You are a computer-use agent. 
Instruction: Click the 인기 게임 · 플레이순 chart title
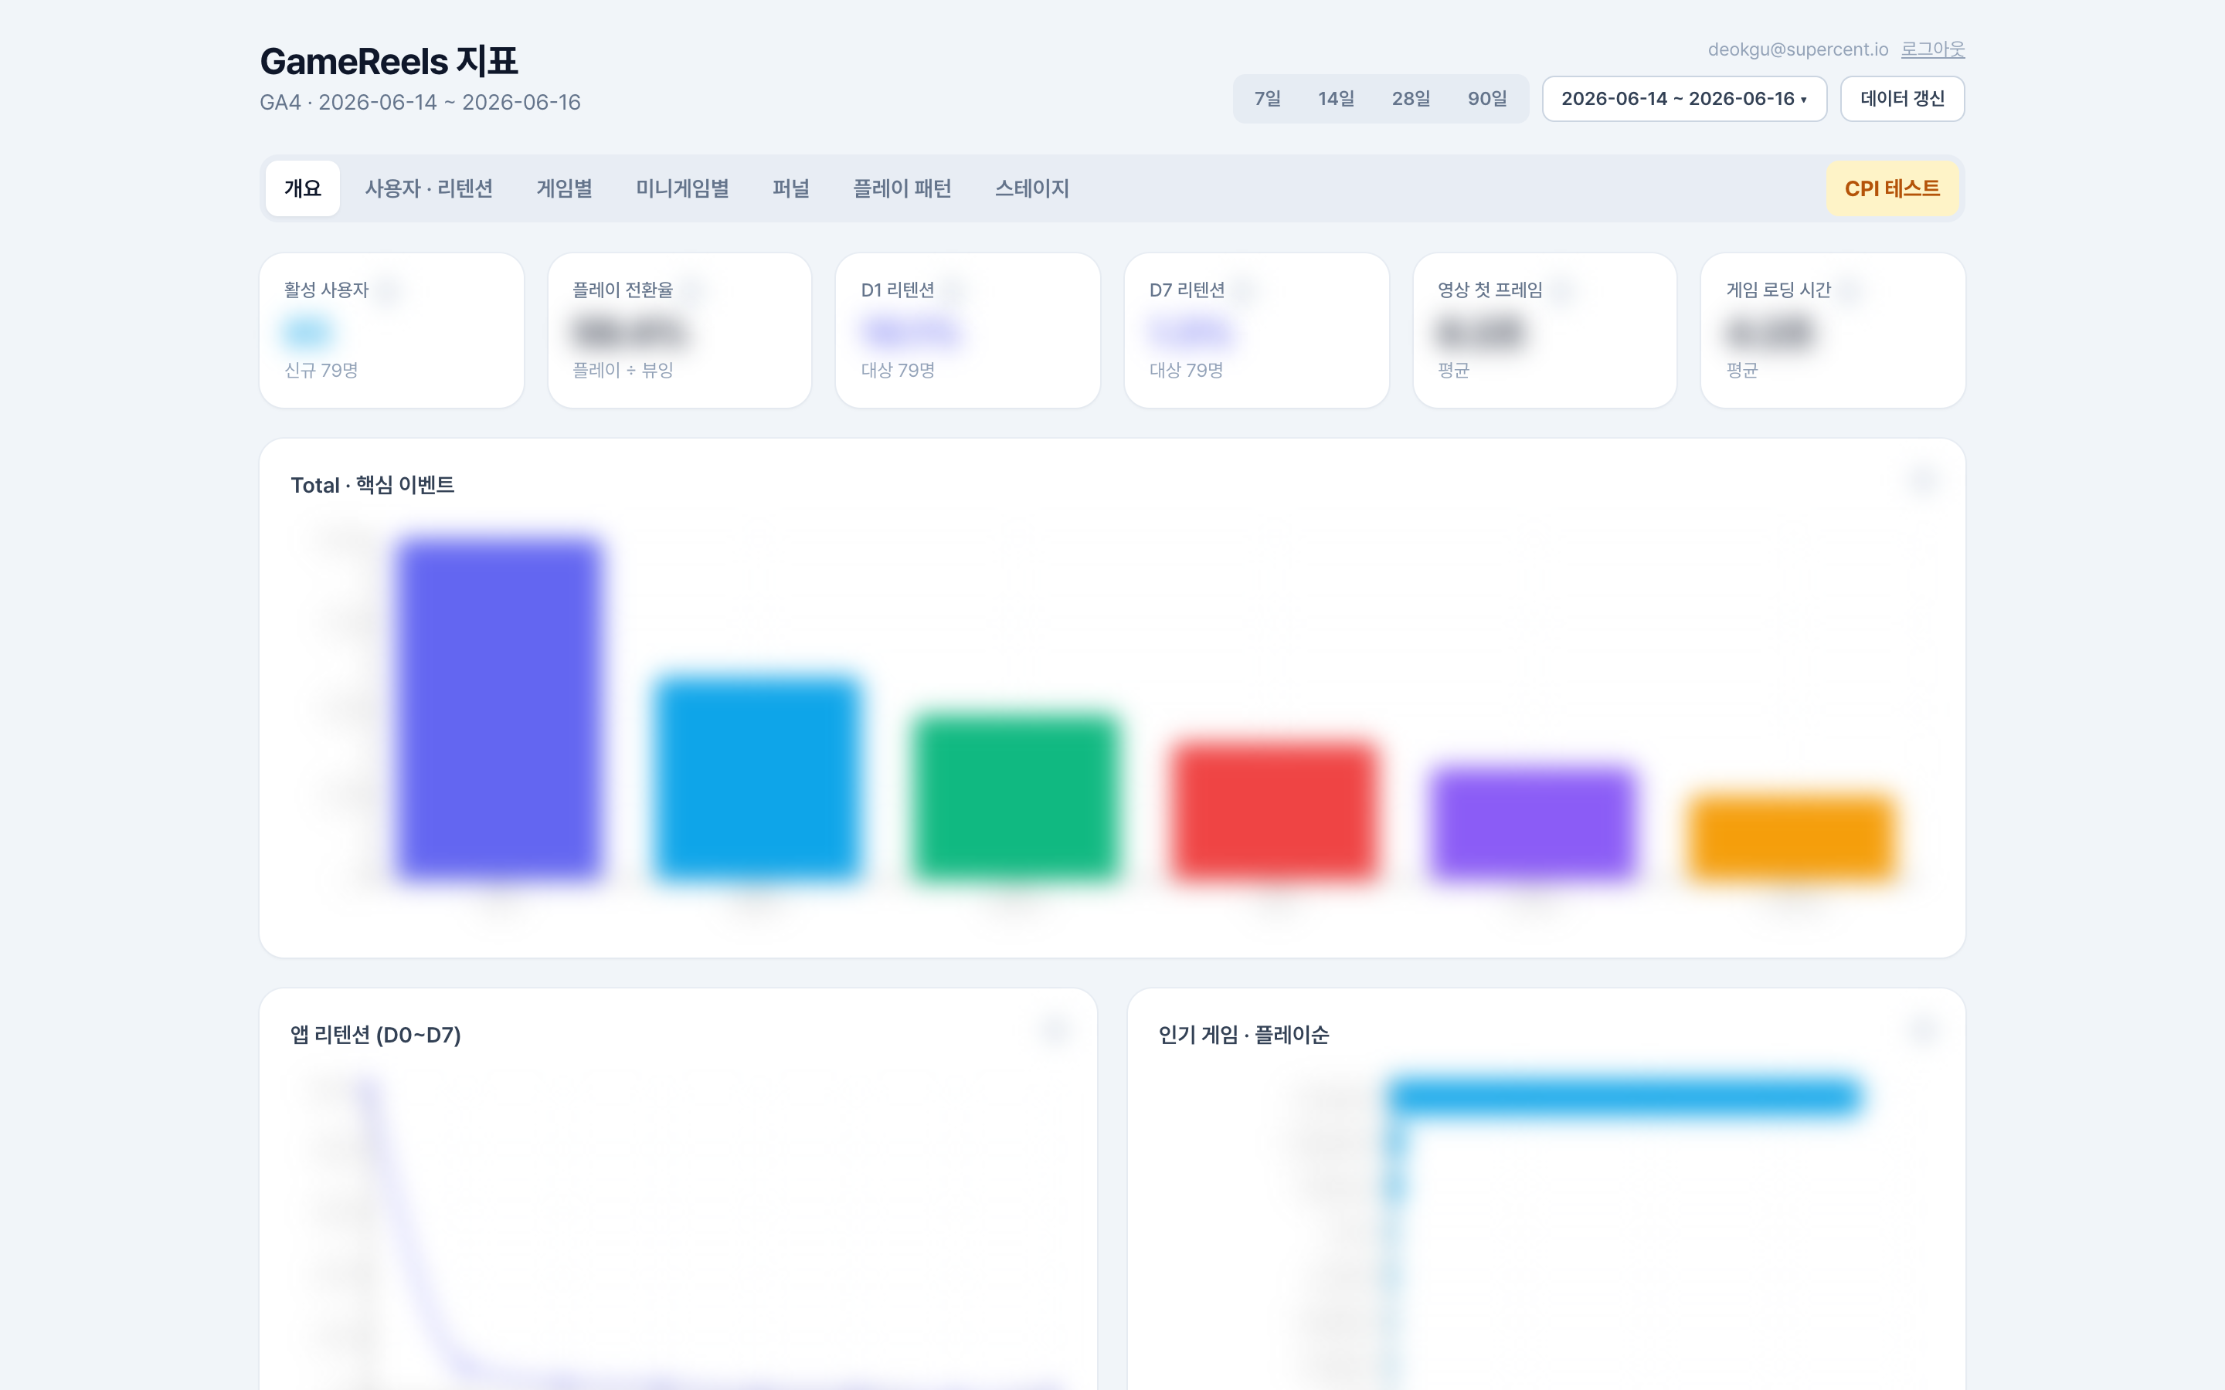1243,1034
